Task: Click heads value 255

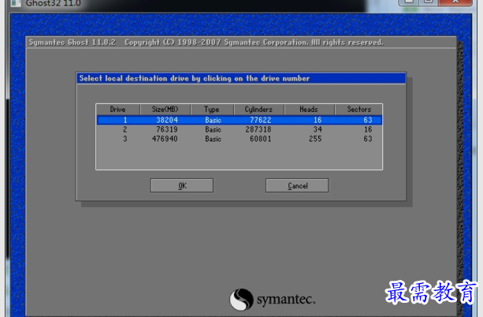Action: coord(315,139)
